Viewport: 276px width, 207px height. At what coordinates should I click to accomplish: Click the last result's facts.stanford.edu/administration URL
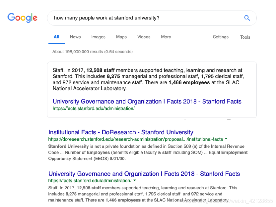[x=90, y=181]
